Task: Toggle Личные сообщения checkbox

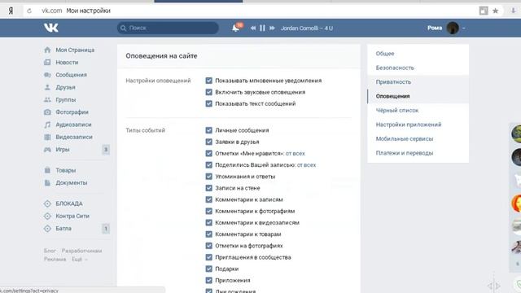Action: (208, 130)
